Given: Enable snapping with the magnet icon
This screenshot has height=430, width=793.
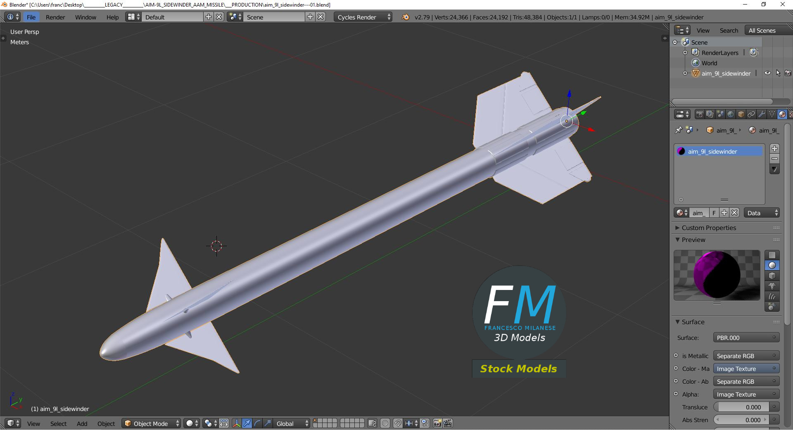Looking at the screenshot, I should (397, 423).
